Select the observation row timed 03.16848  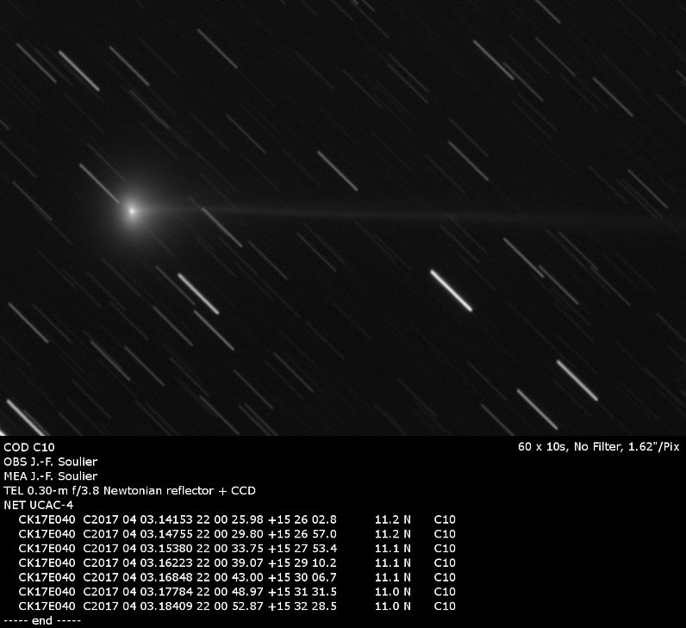[236, 577]
